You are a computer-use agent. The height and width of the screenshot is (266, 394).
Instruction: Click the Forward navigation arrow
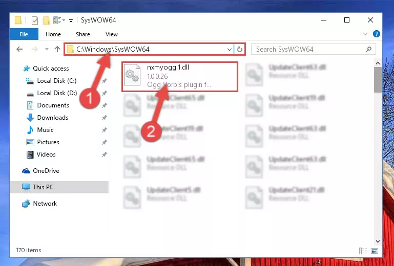pos(34,49)
